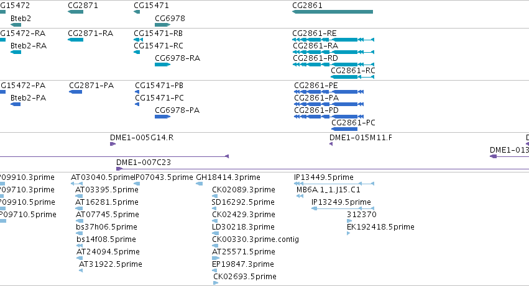529x286 pixels.
Task: Open EST LD30218.3prime
Action: 243,228
